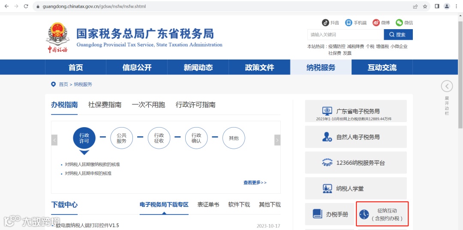463x230 pixels.
Task: Switch to the 社保费指南 tab
Action: point(105,105)
